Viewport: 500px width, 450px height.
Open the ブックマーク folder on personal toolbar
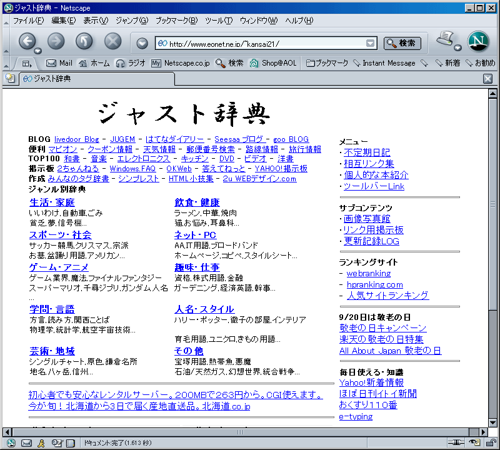coord(327,63)
